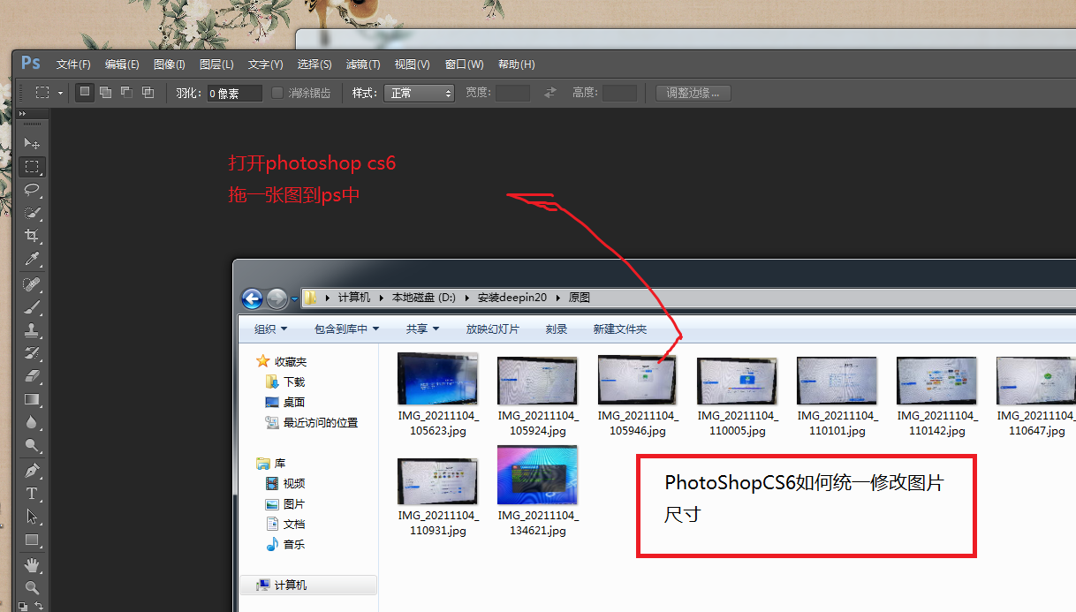Image resolution: width=1076 pixels, height=612 pixels.
Task: Select the Spot Healing Brush tool
Action: tap(32, 285)
